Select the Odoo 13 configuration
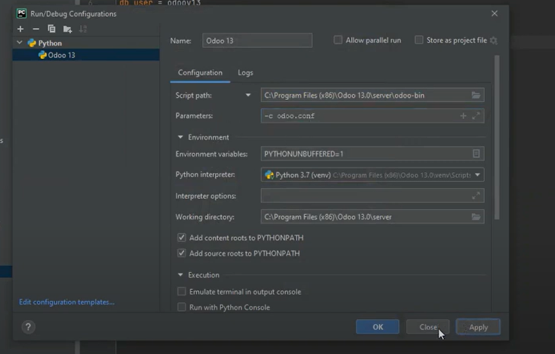Screen dimensions: 555x354 click(86, 55)
